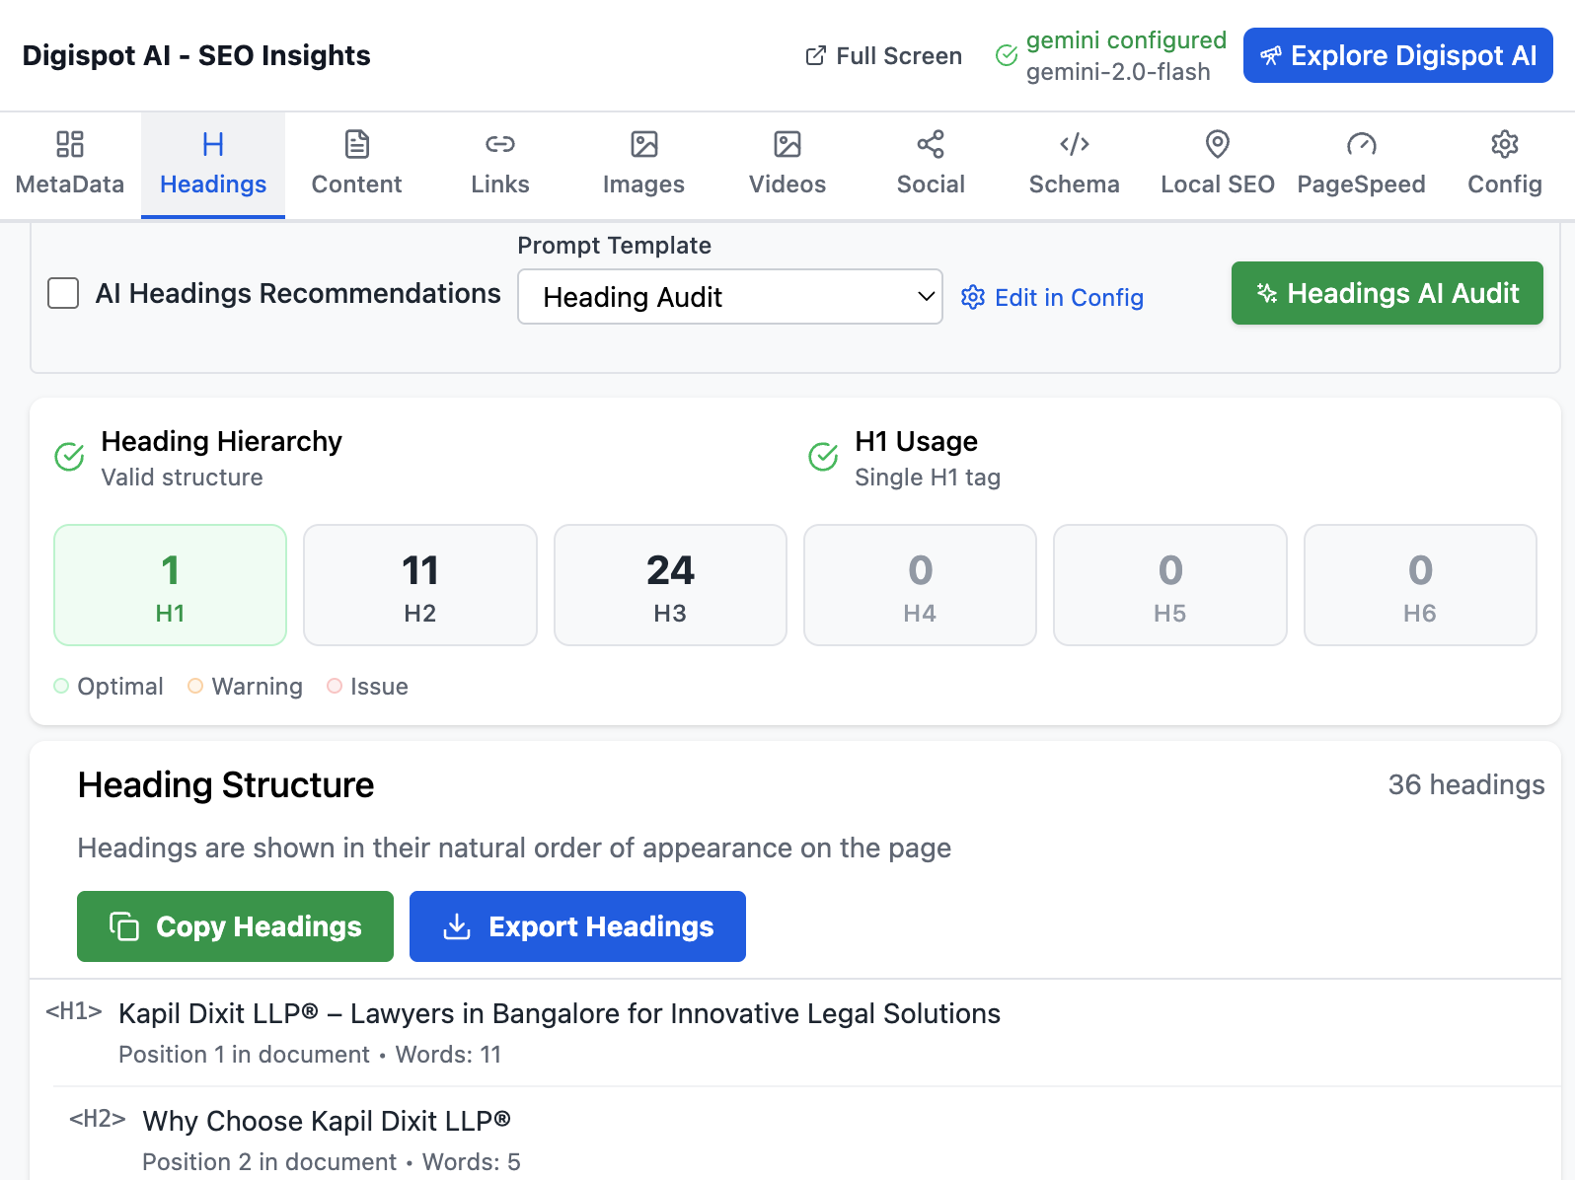The image size is (1575, 1180).
Task: Click the red Issue legend dot
Action: coord(335,686)
